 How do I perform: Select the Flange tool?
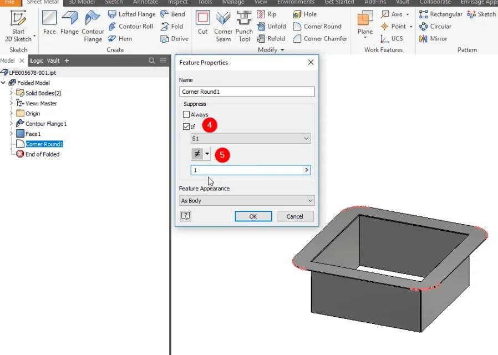[x=69, y=23]
